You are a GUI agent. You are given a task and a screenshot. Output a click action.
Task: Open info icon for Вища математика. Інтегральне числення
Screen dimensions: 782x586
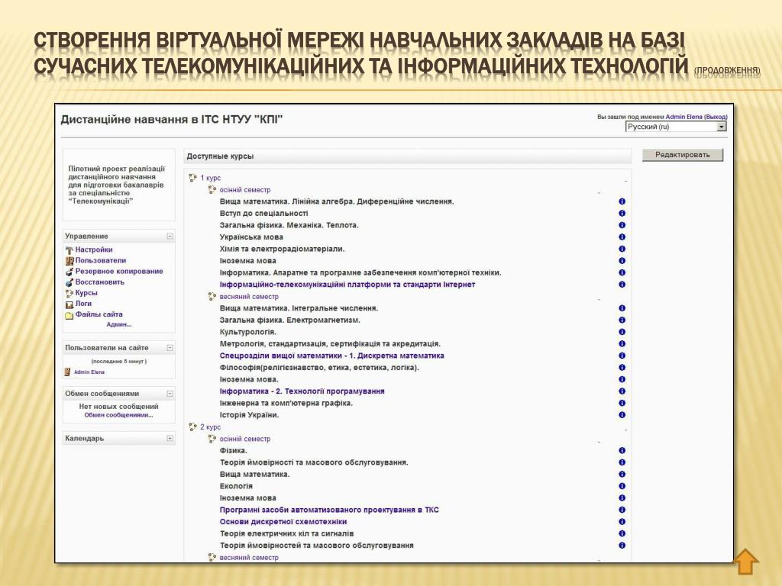pos(622,308)
